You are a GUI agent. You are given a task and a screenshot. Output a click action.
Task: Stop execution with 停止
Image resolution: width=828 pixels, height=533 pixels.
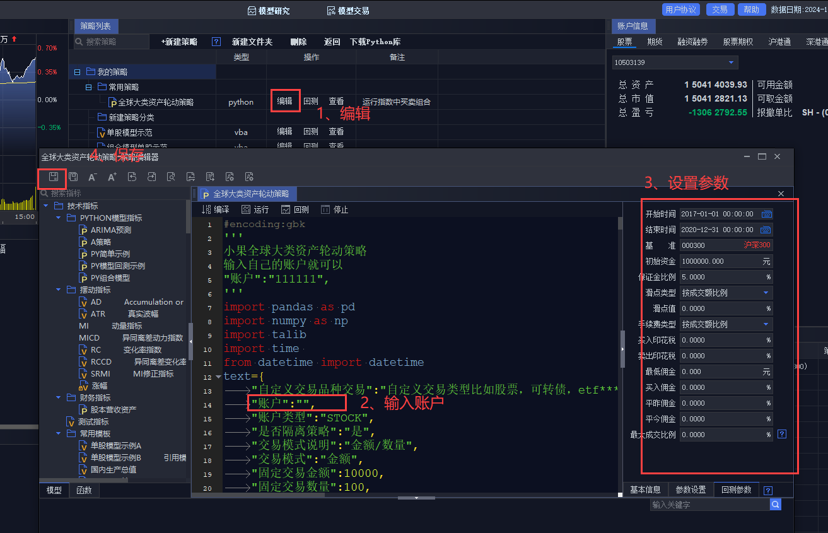point(334,209)
